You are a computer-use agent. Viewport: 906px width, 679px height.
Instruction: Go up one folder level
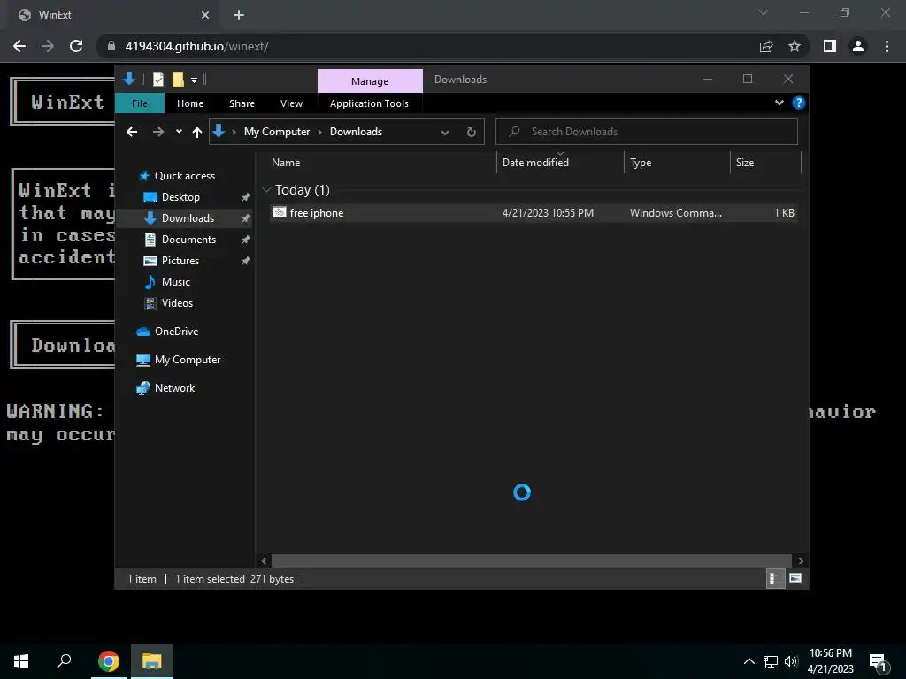click(x=197, y=133)
